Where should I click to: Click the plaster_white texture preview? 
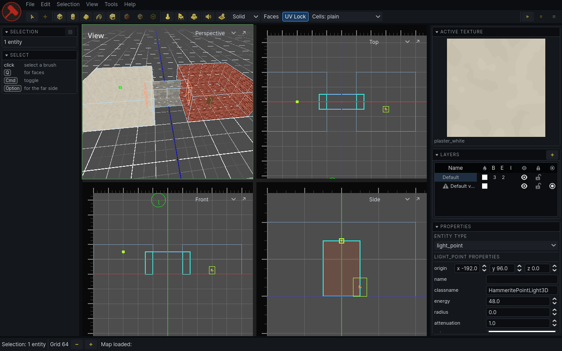coord(496,88)
